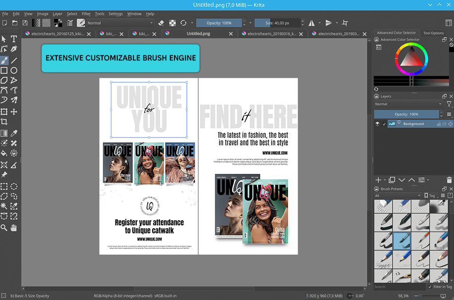Select the Line tool

pyautogui.click(x=14, y=60)
